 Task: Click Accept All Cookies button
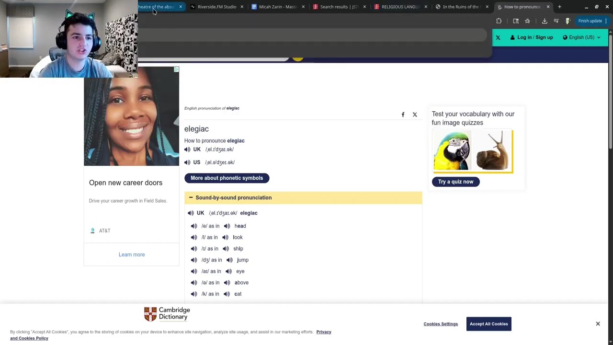(488, 324)
